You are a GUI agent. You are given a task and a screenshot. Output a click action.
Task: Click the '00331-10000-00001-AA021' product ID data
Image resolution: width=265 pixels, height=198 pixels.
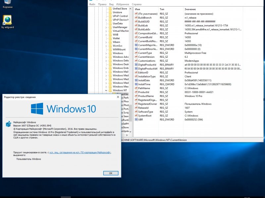click(x=199, y=92)
